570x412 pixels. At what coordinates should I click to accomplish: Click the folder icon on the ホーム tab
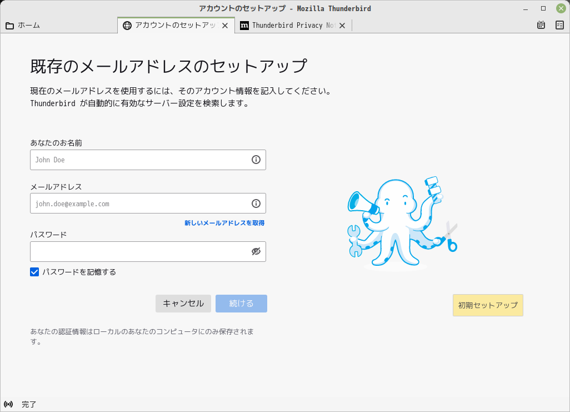click(10, 26)
